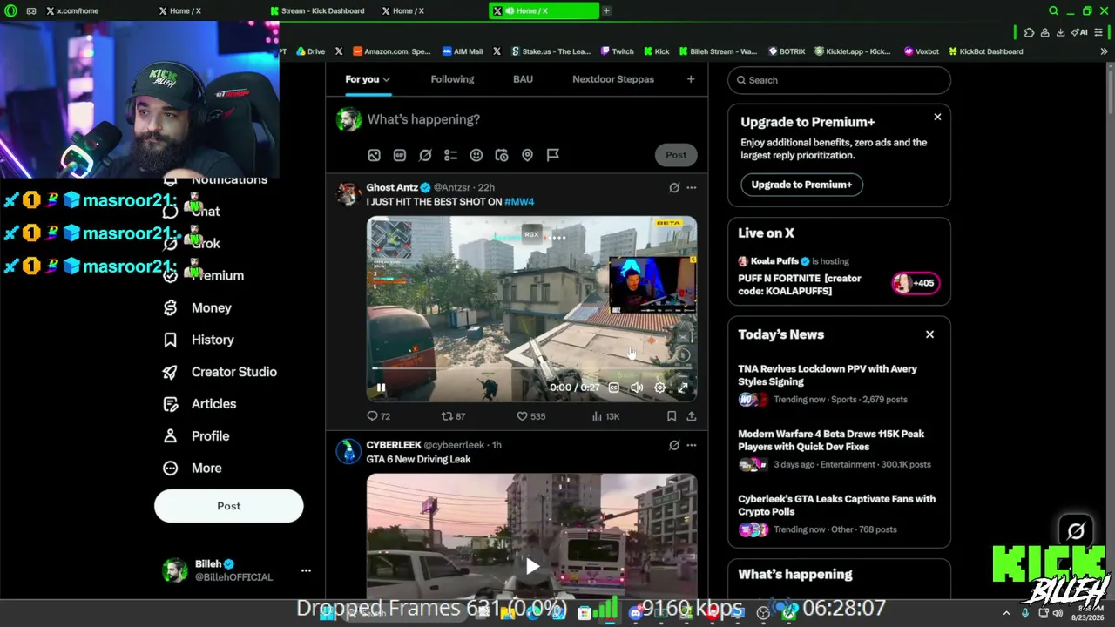This screenshot has width=1115, height=627.
Task: Add a new timeline tab with plus
Action: (x=691, y=79)
